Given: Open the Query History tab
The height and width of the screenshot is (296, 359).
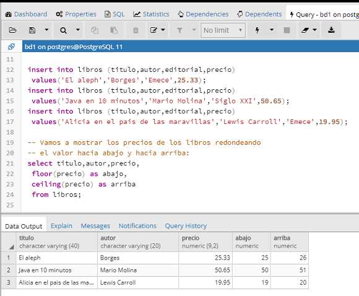Looking at the screenshot, I should click(x=186, y=226).
